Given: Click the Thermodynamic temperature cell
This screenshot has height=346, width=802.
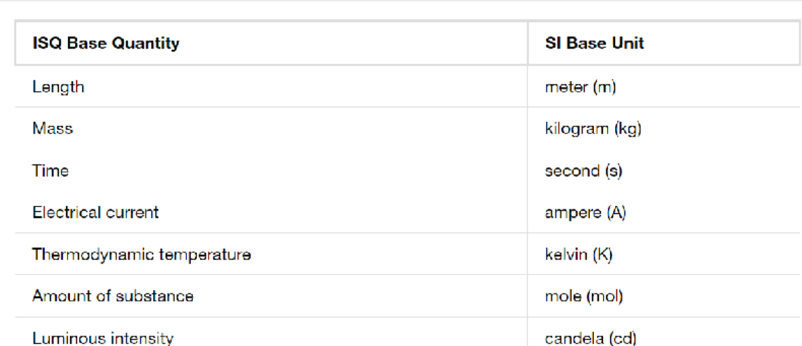Looking at the screenshot, I should point(141,254).
